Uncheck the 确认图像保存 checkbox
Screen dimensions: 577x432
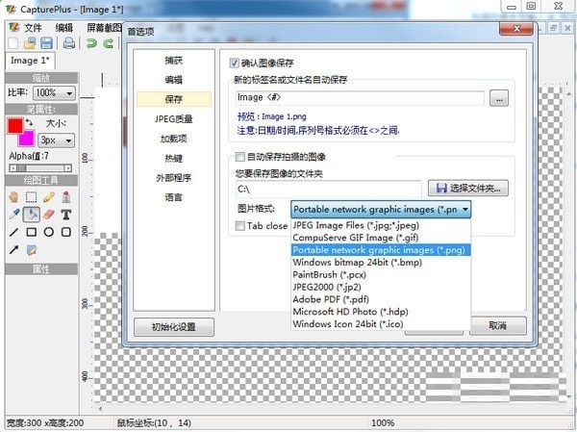[233, 63]
